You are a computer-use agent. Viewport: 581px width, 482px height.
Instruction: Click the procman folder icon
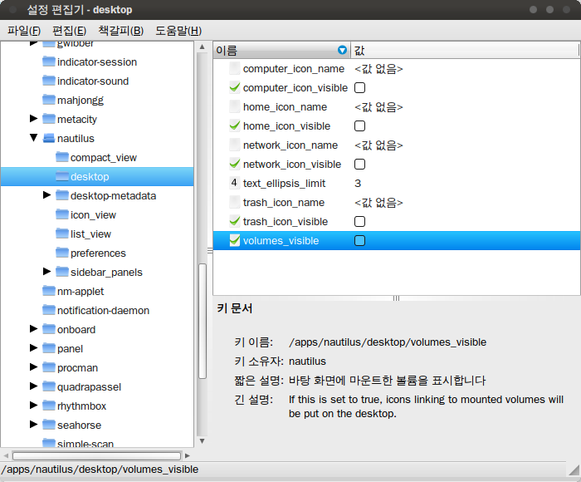[49, 367]
